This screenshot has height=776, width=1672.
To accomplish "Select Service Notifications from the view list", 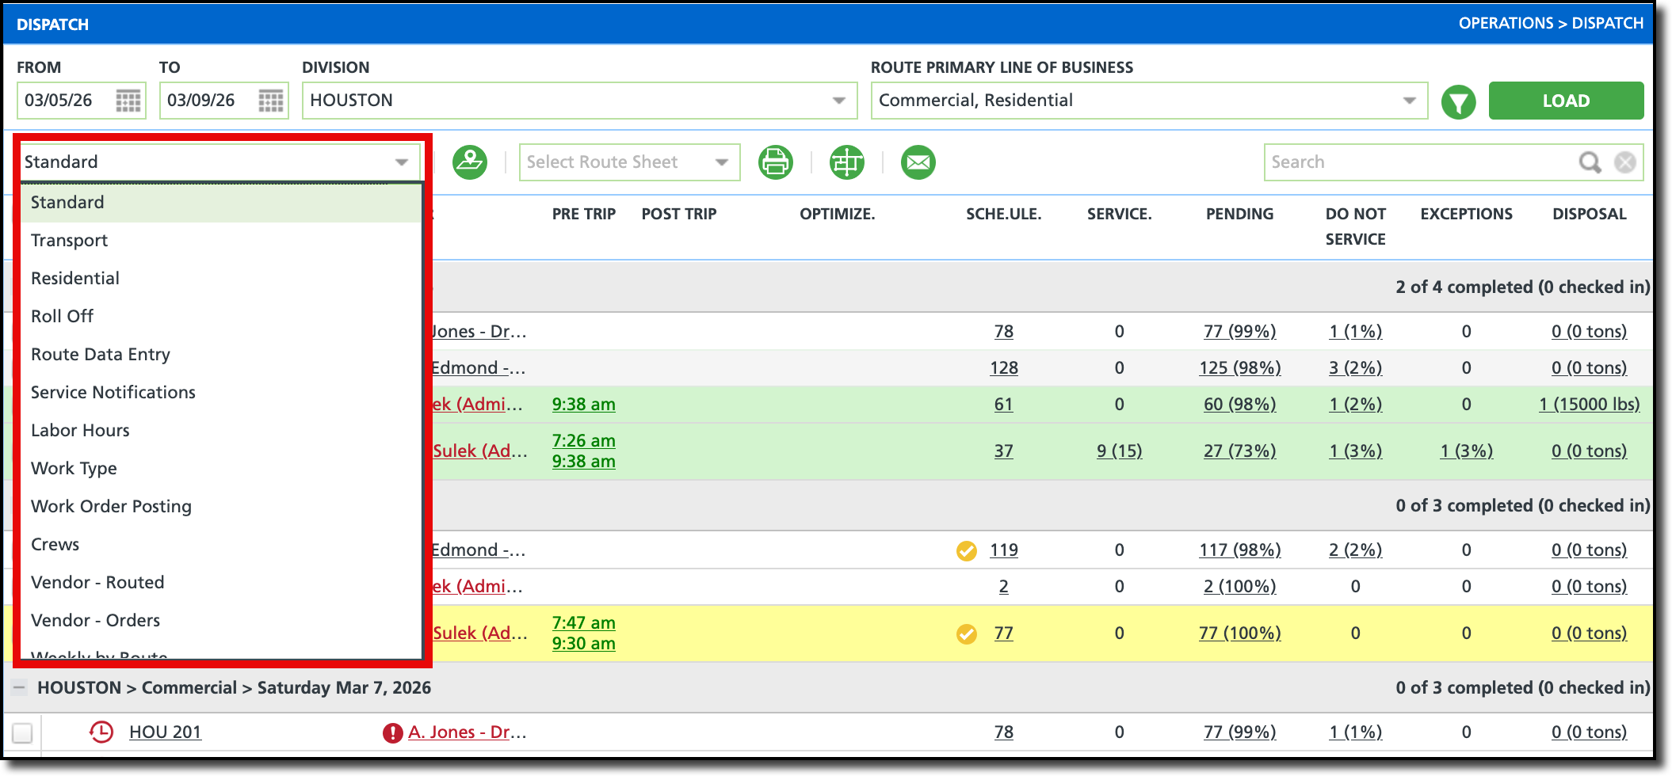I will coord(113,392).
